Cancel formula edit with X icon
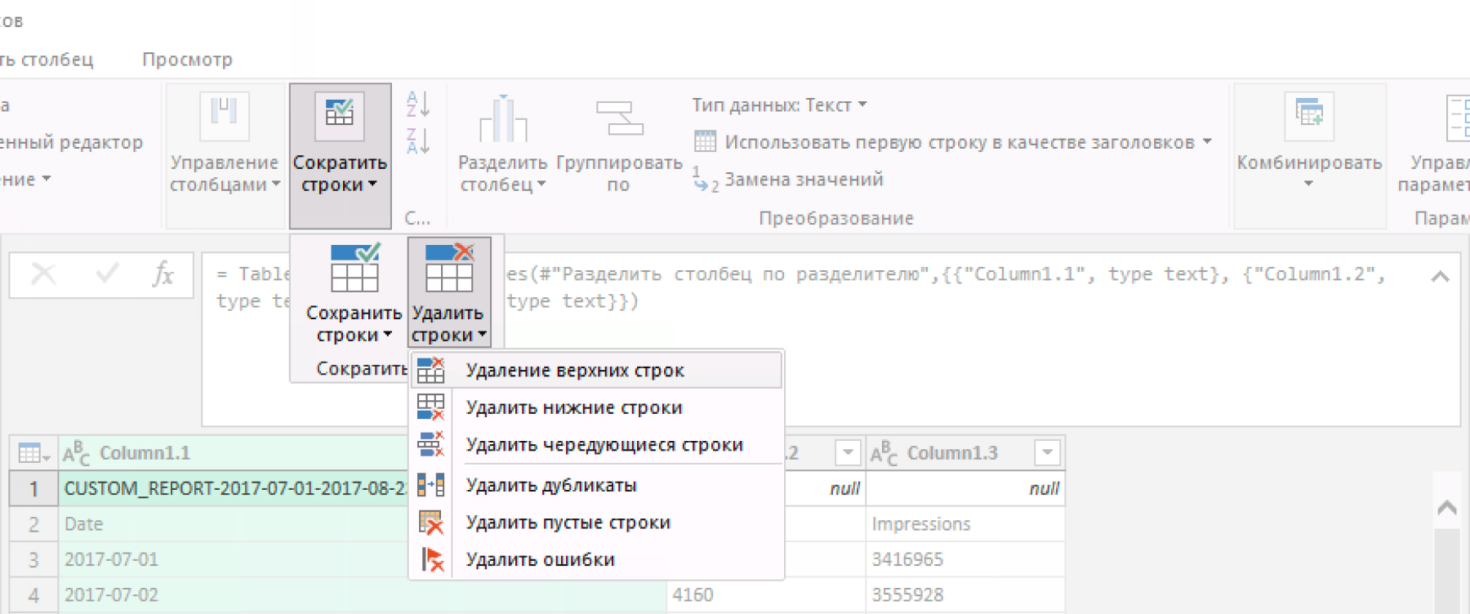 [43, 274]
